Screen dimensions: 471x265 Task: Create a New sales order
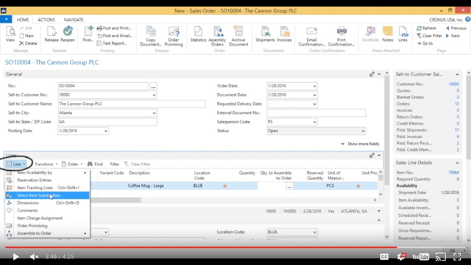[x=27, y=35]
